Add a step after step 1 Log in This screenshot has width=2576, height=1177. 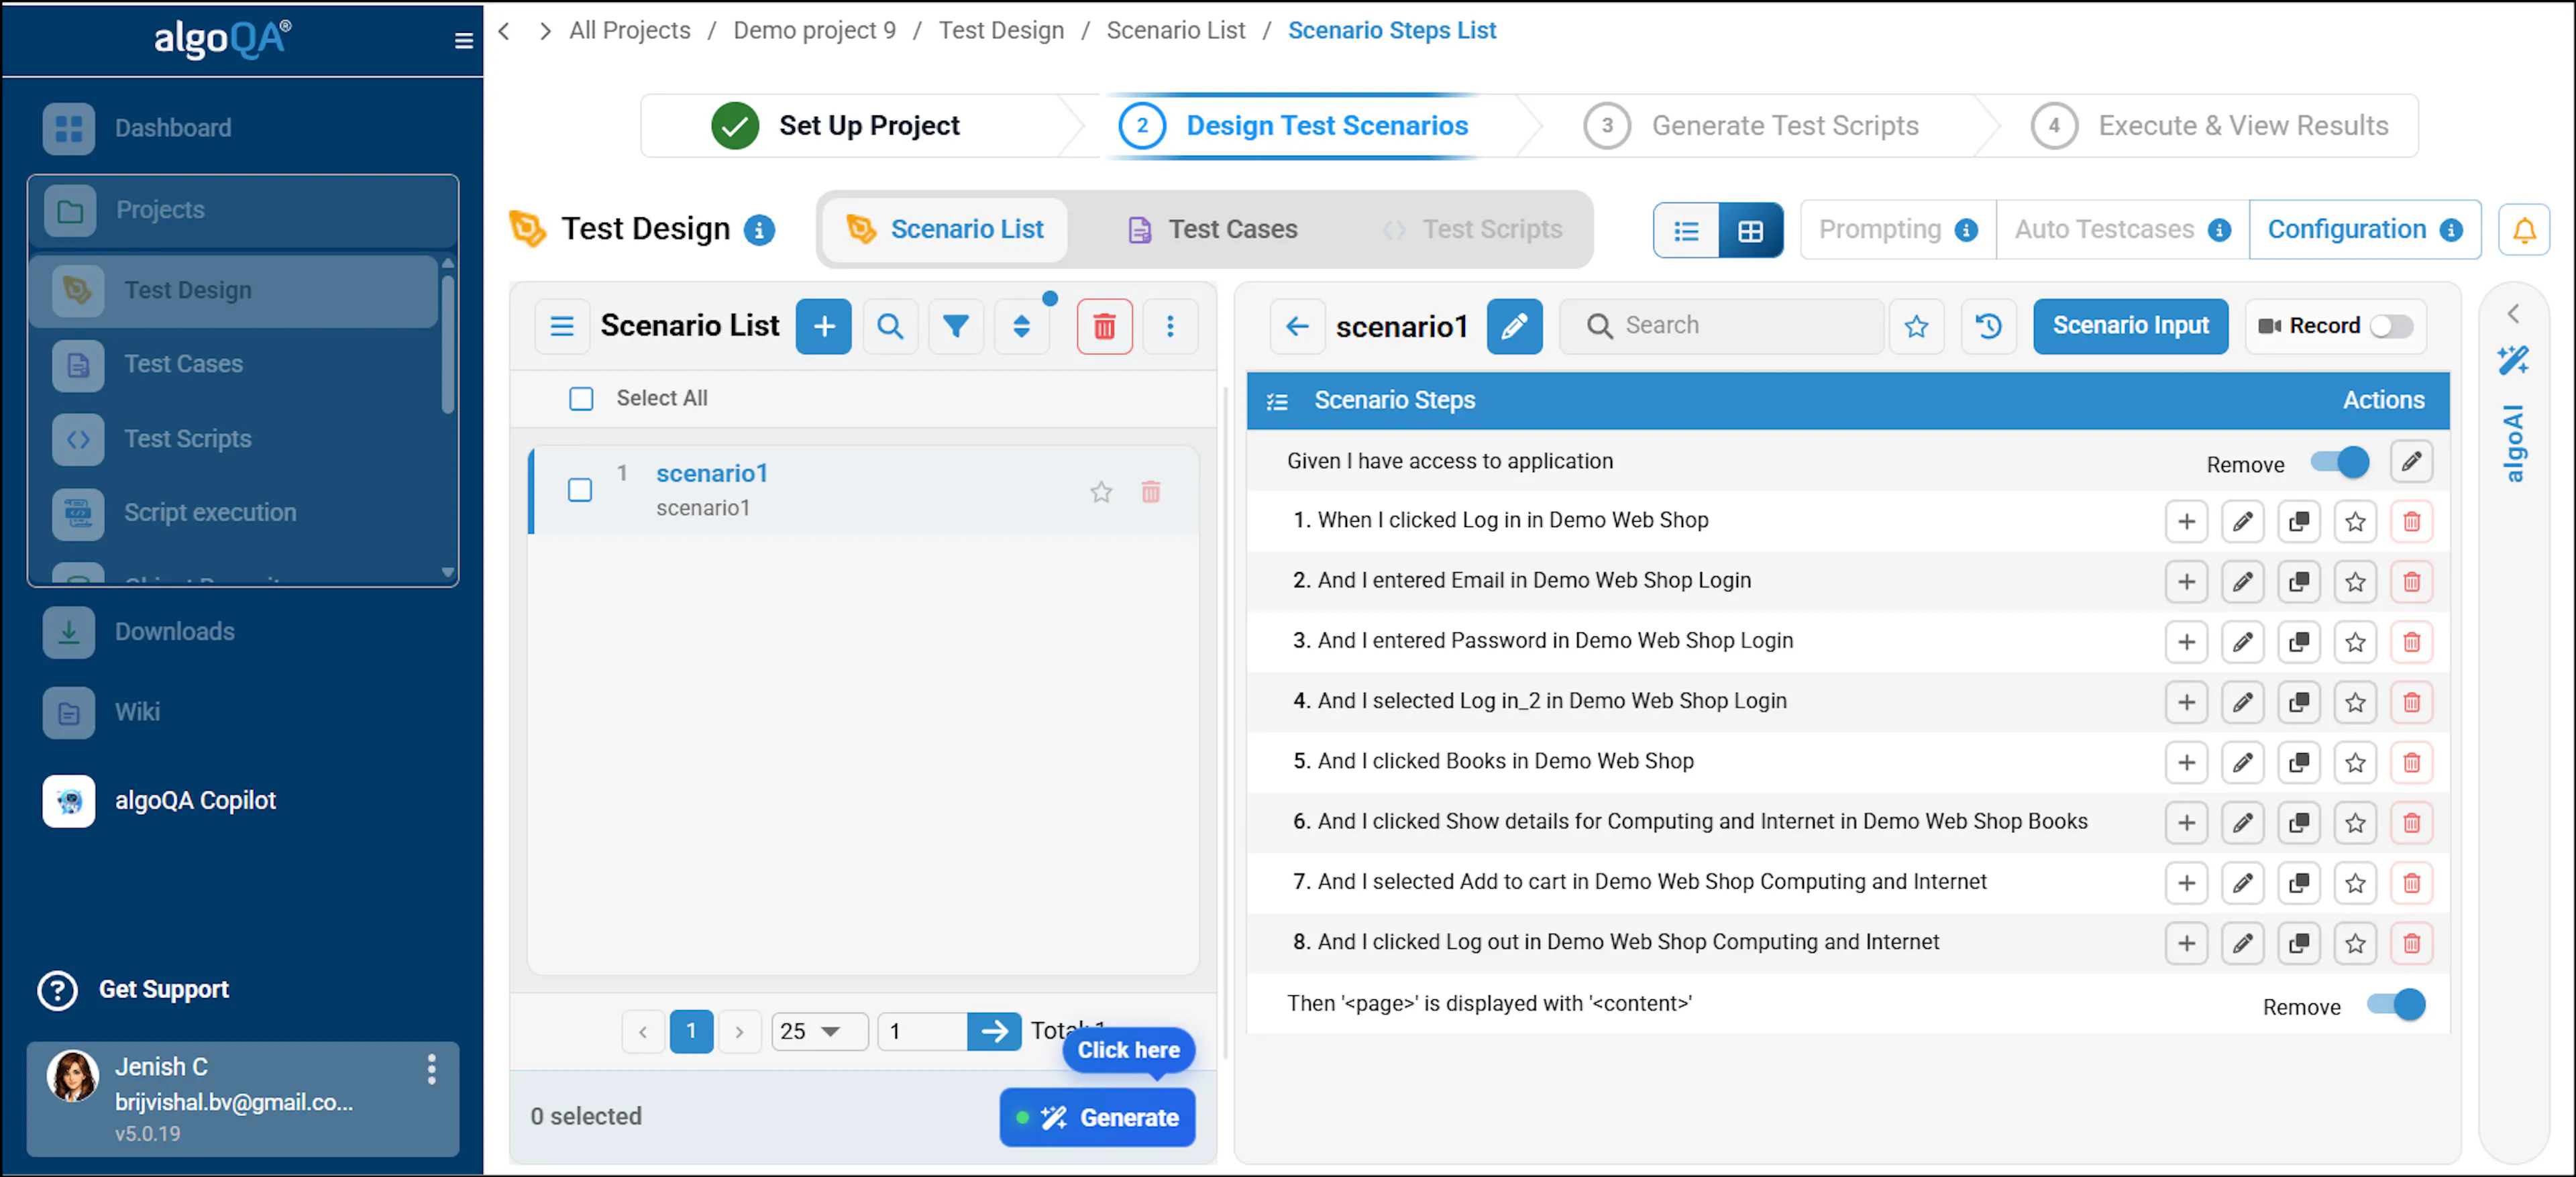tap(2186, 521)
